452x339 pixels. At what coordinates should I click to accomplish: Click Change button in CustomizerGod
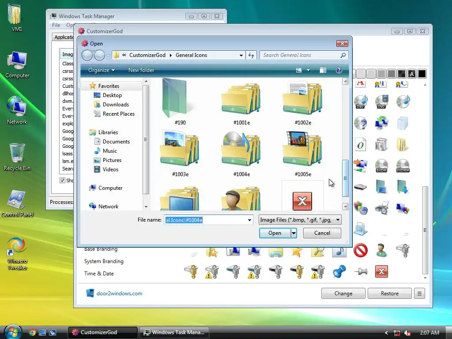[x=343, y=294]
